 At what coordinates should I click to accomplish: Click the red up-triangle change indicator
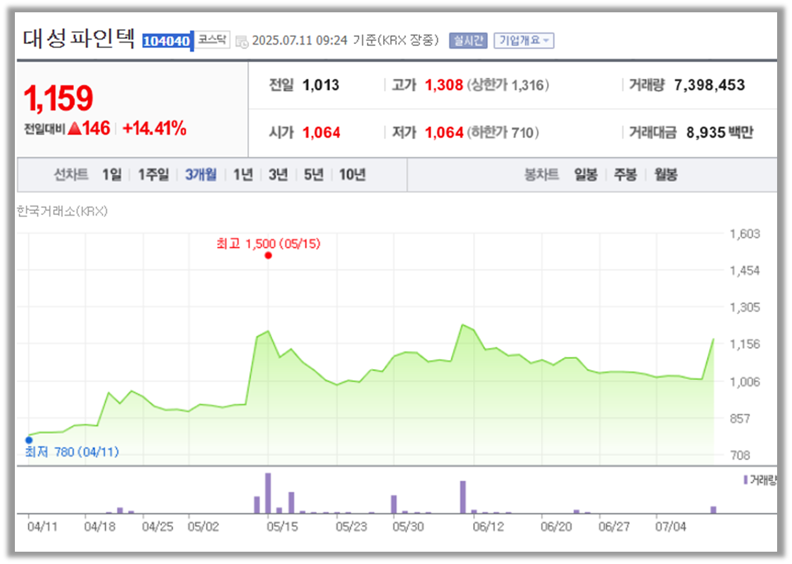pos(75,129)
